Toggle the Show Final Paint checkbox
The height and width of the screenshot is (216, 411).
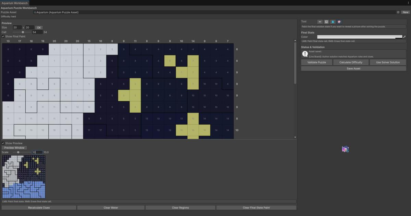[x=3, y=36]
